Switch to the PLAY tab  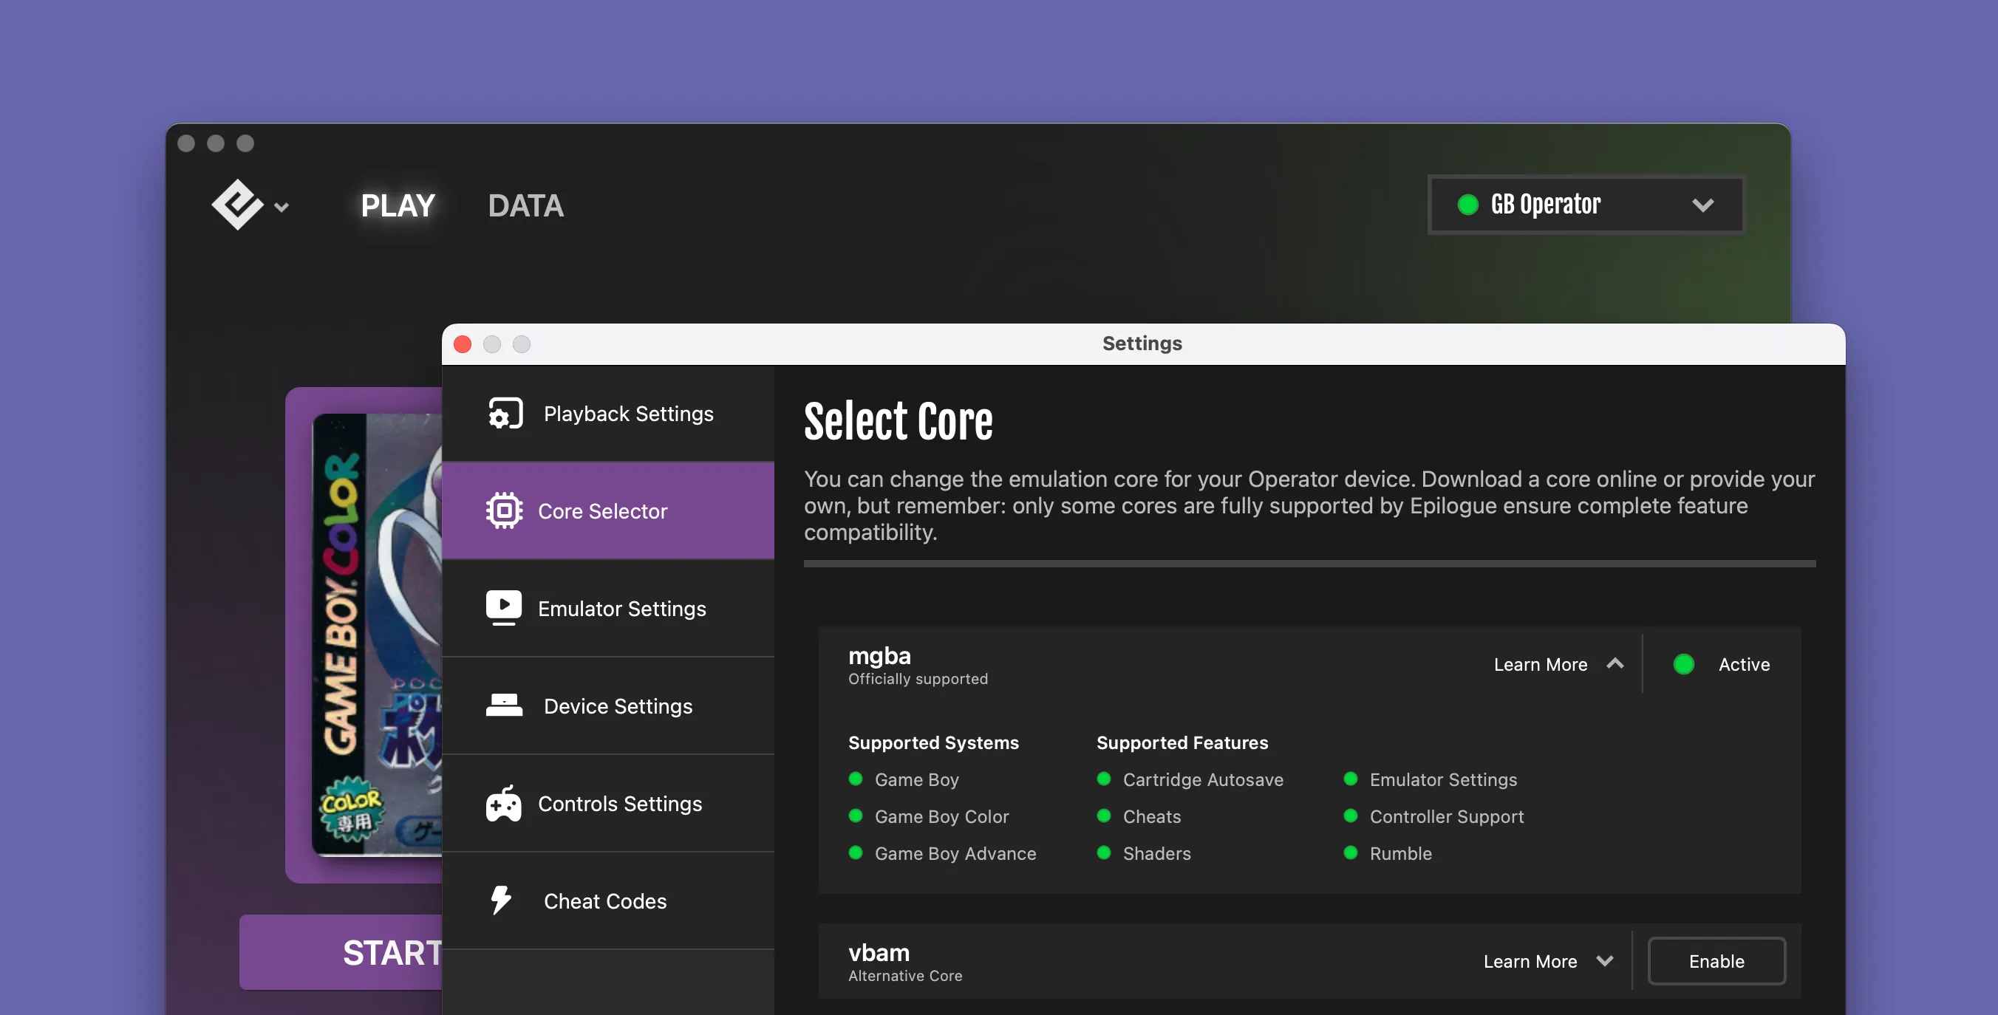(398, 205)
